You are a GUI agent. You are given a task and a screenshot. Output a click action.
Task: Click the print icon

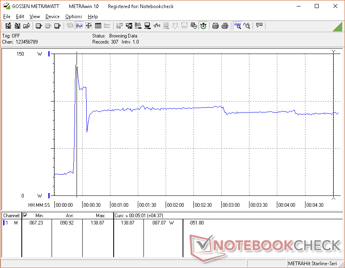pos(225,26)
